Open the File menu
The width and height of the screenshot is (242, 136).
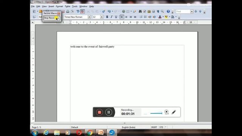(33, 6)
